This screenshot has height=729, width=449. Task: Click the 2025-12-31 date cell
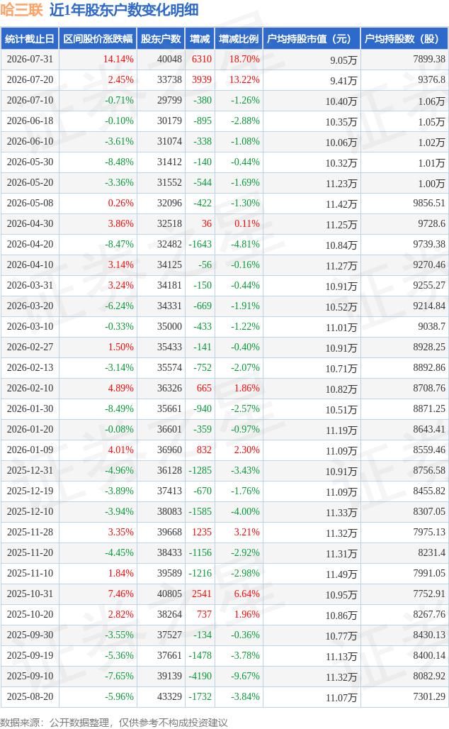tap(30, 470)
